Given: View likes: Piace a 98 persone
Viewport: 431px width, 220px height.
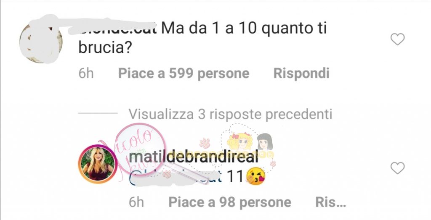Looking at the screenshot, I should click(230, 202).
